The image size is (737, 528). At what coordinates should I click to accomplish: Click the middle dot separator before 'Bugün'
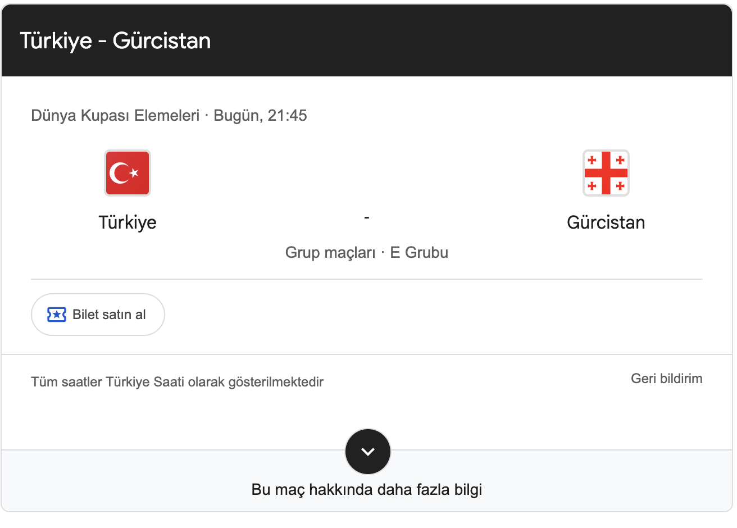click(207, 116)
